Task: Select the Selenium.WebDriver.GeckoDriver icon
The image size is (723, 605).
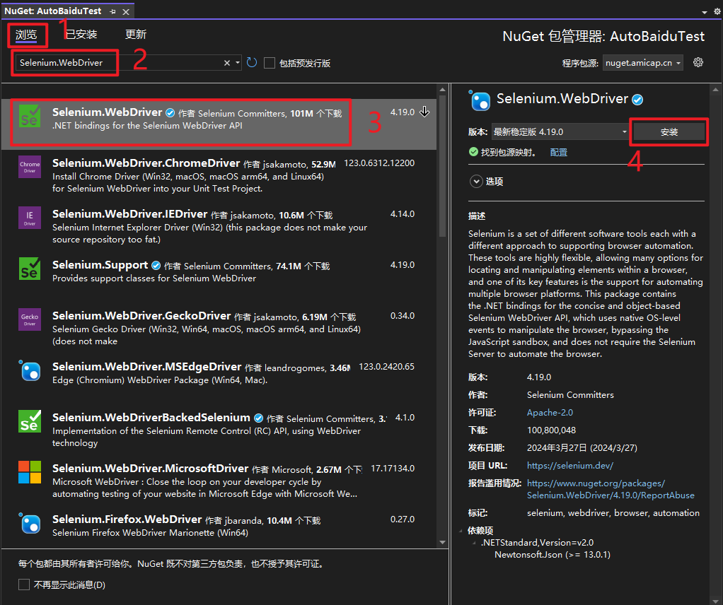Action: (x=30, y=319)
